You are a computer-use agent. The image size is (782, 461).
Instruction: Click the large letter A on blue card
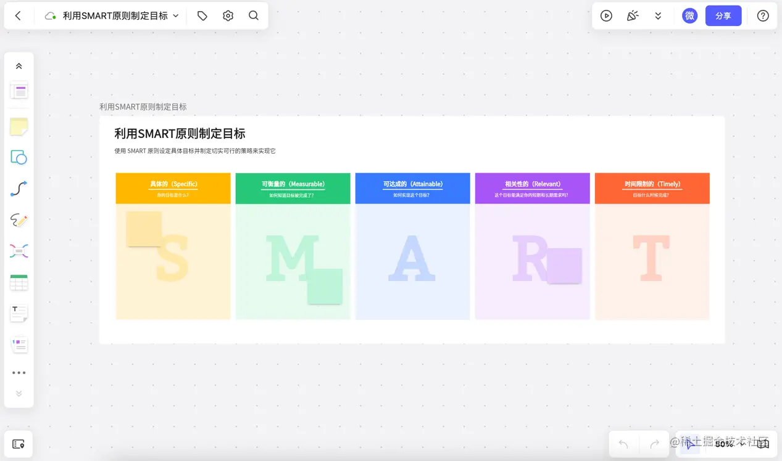pyautogui.click(x=412, y=258)
